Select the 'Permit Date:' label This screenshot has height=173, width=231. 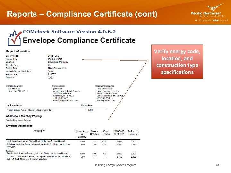12,74
